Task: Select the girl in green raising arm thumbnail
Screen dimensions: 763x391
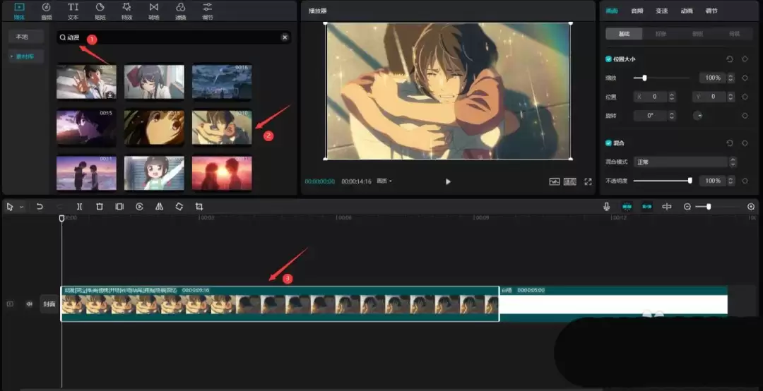Action: (154, 173)
